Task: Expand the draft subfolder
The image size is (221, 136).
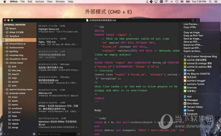Action: (x=7, y=67)
